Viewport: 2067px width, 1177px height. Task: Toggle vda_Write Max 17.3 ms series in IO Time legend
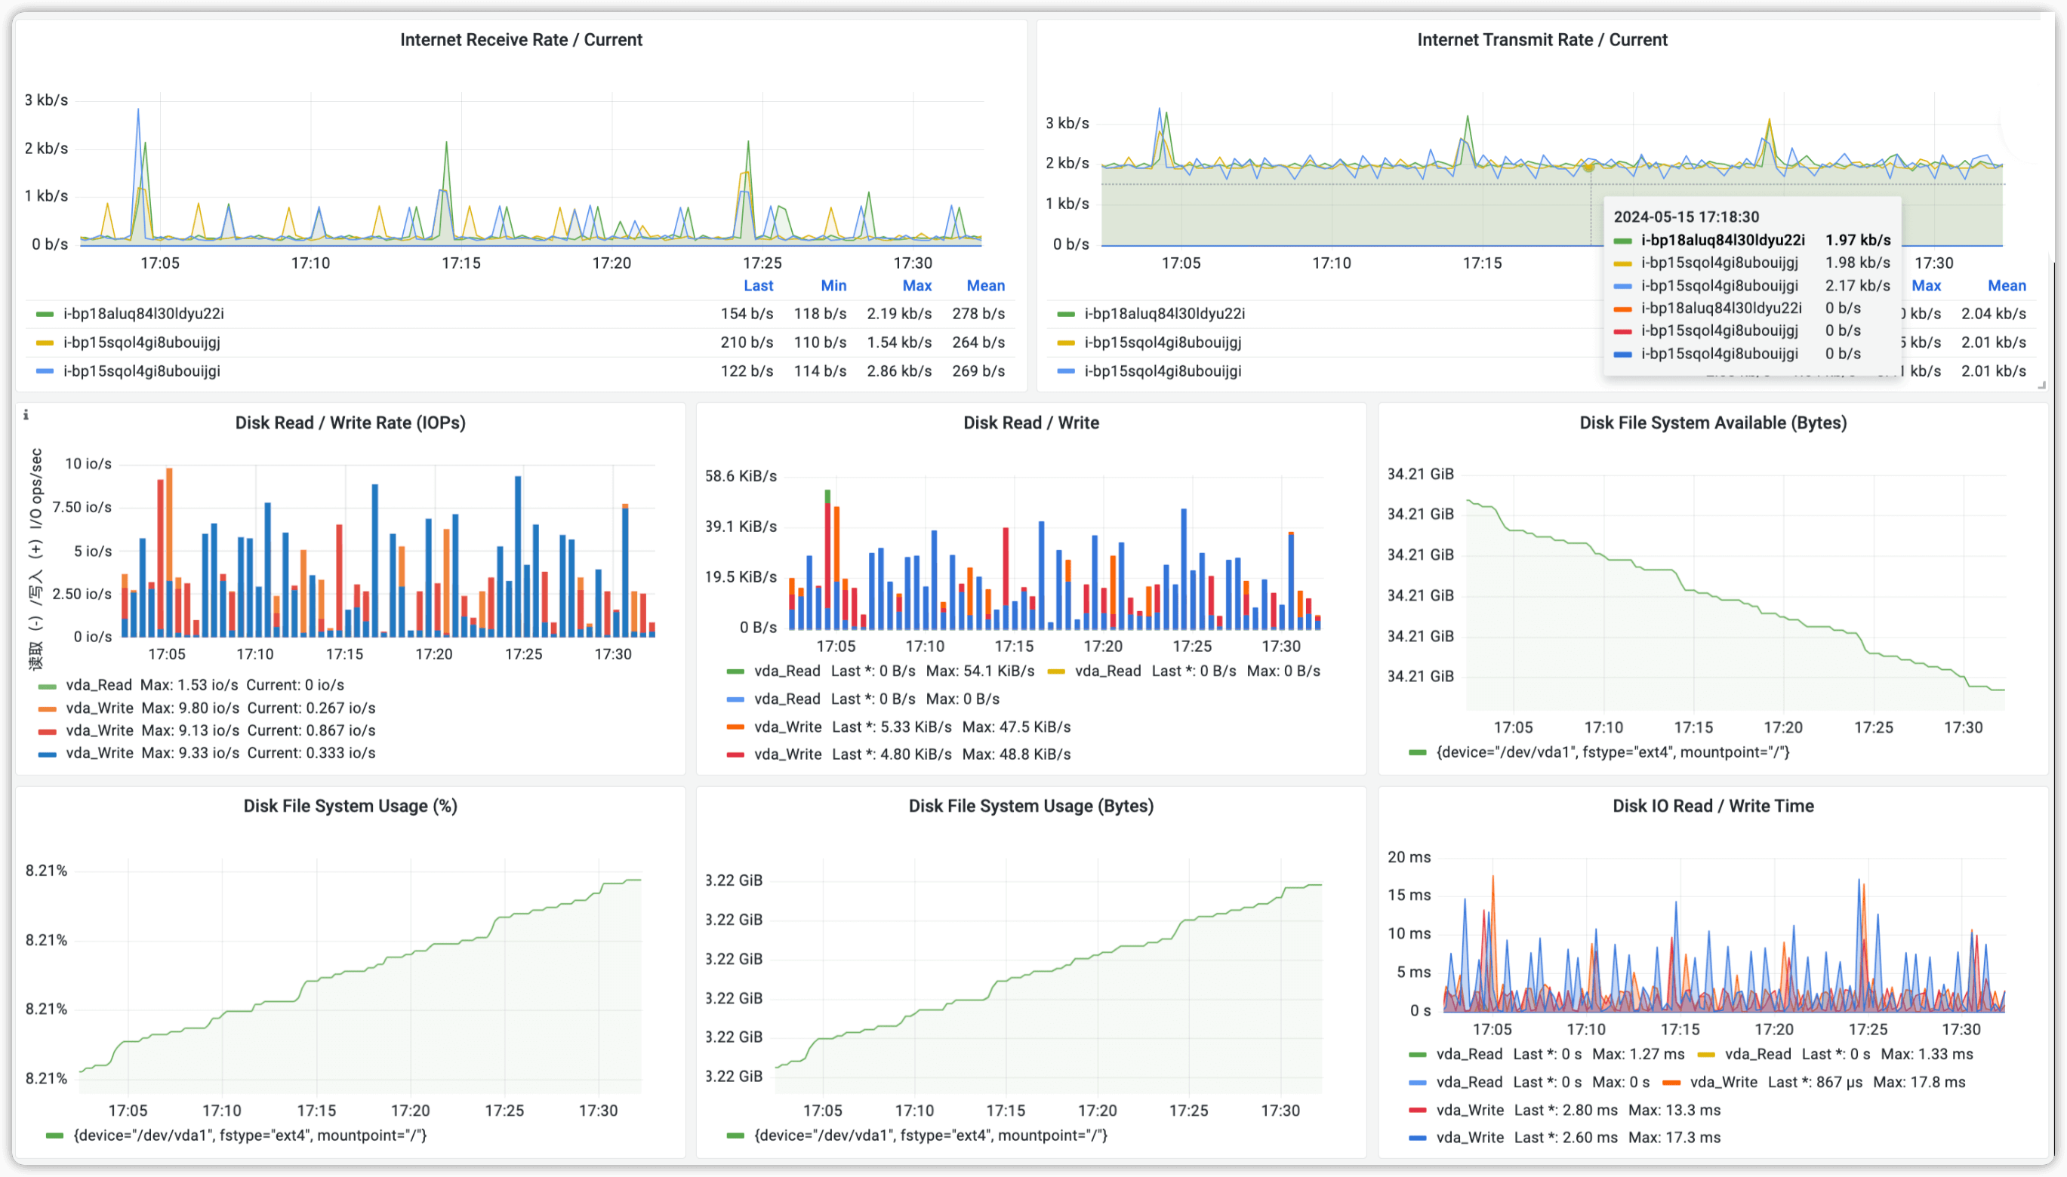[x=1469, y=1138]
